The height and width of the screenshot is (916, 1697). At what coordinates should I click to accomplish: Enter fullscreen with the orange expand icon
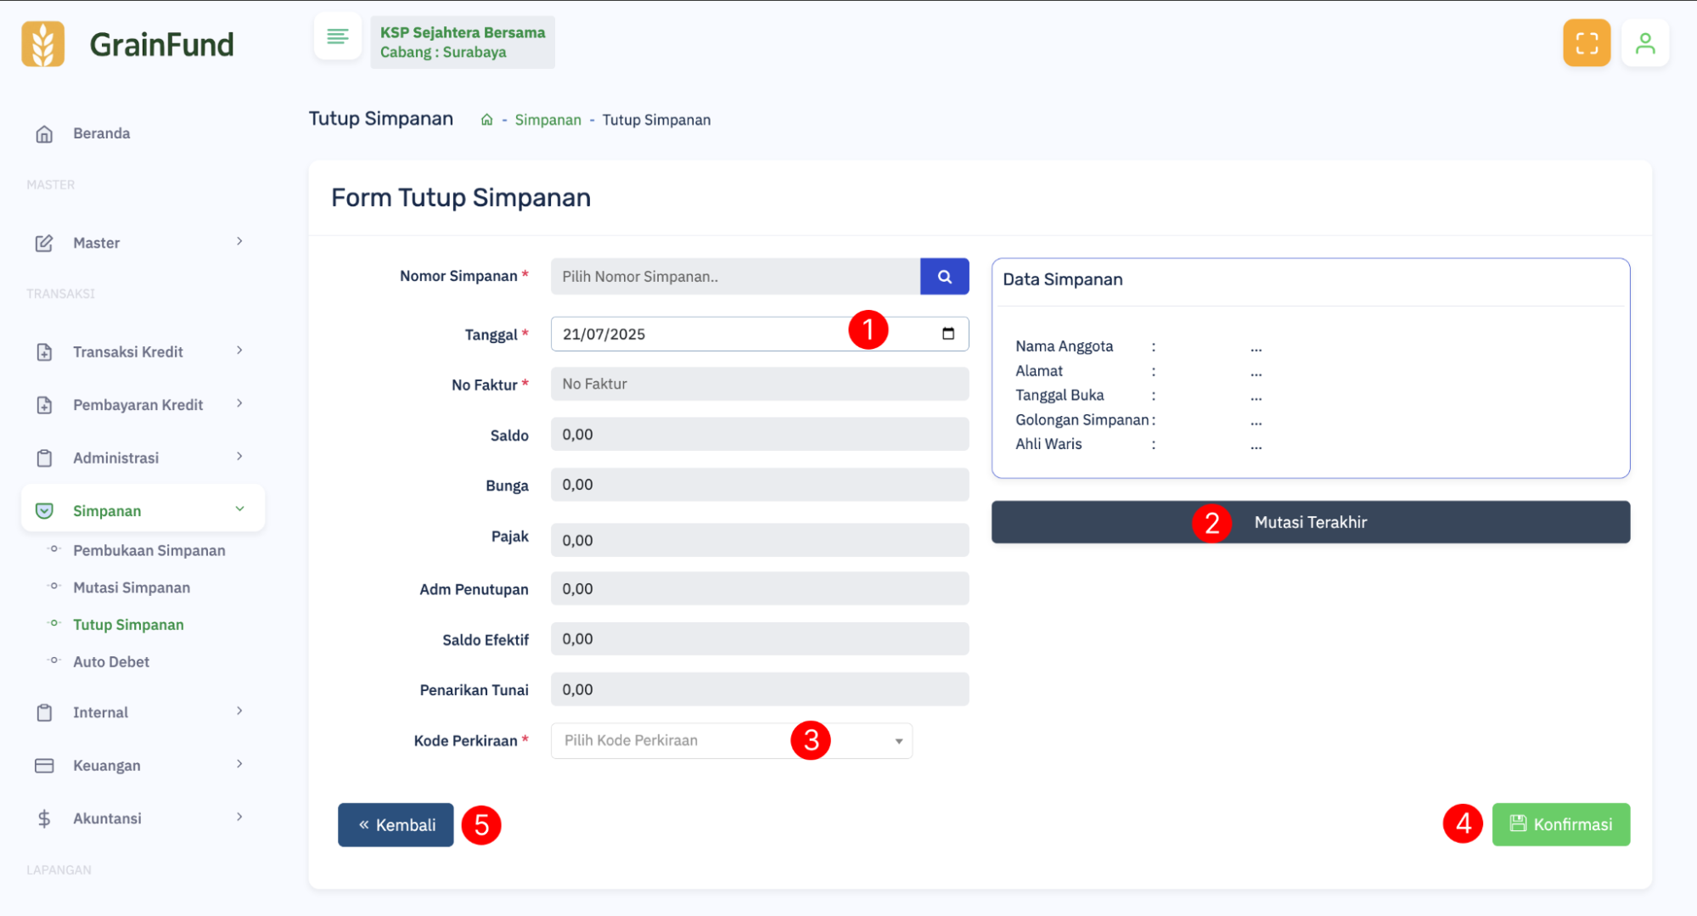click(1587, 42)
